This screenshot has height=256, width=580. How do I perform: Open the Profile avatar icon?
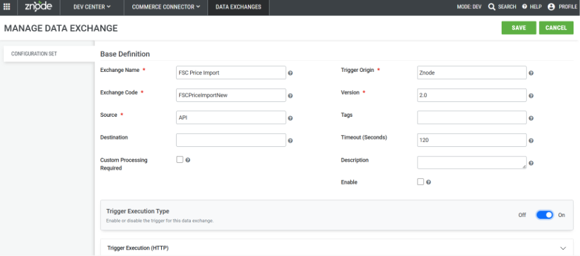(551, 6)
